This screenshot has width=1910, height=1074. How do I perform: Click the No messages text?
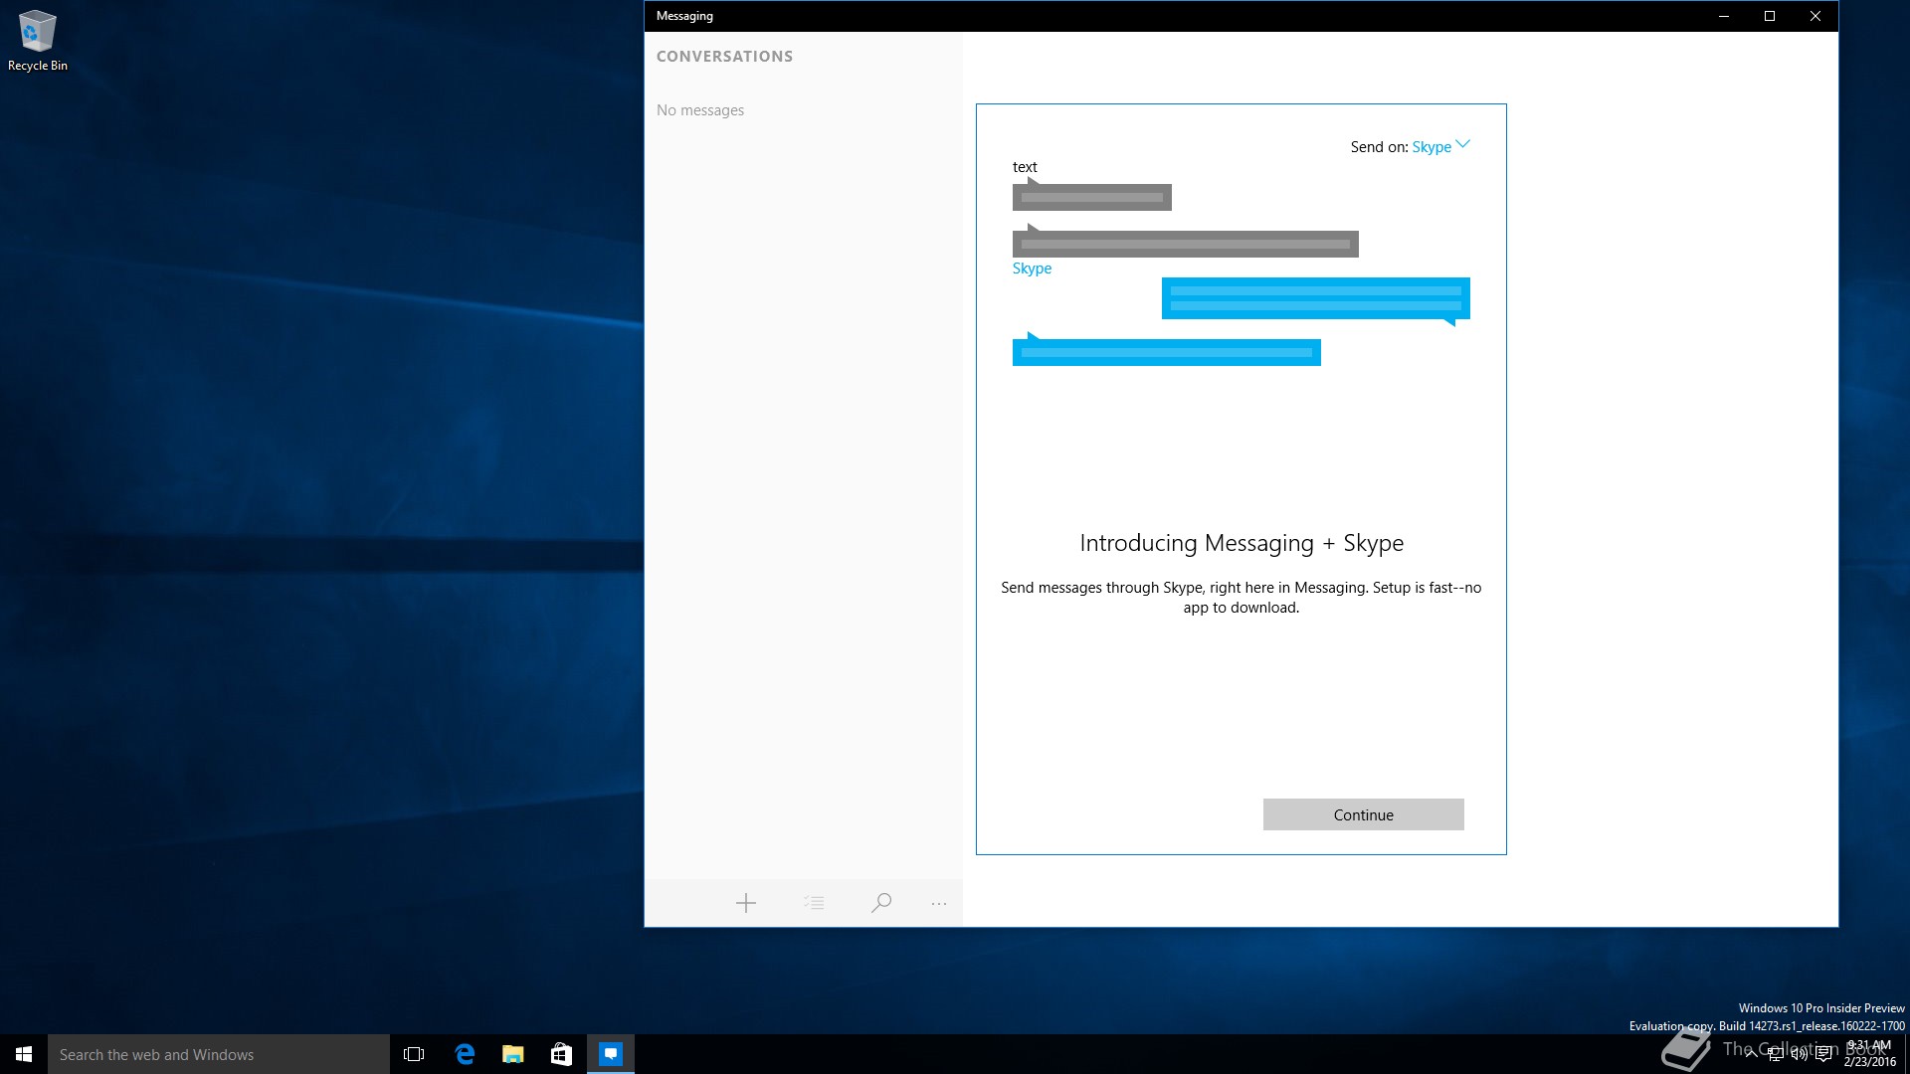pyautogui.click(x=700, y=110)
